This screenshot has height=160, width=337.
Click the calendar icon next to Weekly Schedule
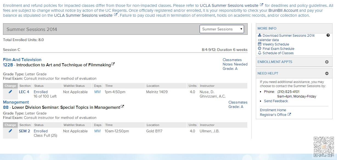(x=260, y=44)
